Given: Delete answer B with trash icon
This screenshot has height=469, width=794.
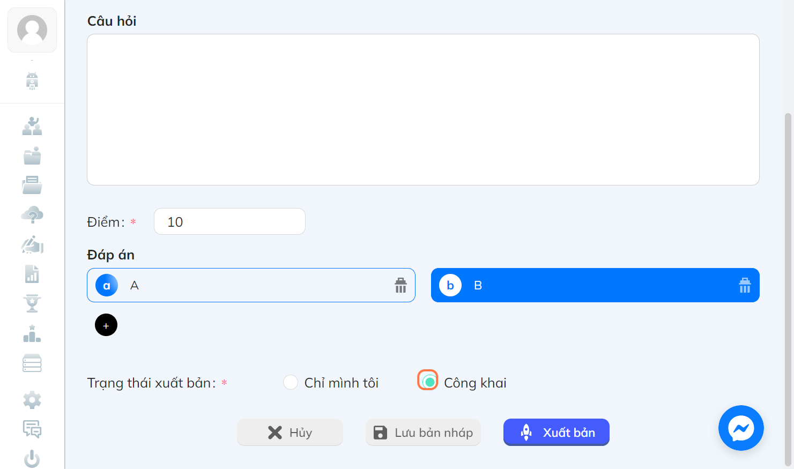Looking at the screenshot, I should [745, 285].
